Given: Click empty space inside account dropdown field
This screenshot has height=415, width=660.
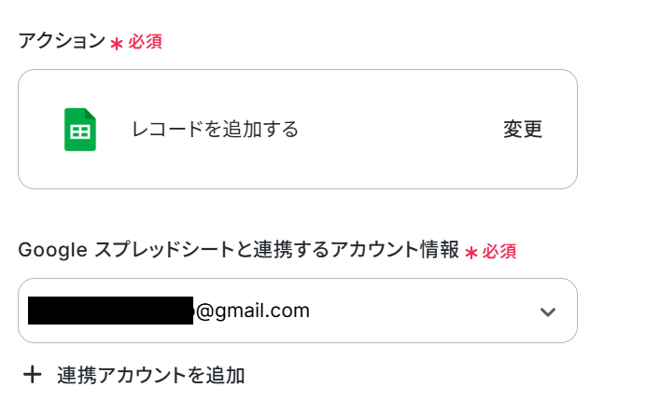Looking at the screenshot, I should pos(421,311).
